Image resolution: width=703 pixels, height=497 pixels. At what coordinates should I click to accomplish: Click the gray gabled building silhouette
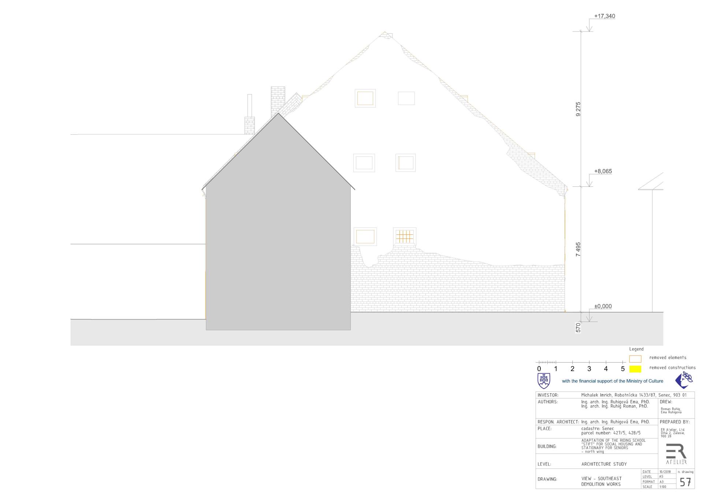278,238
